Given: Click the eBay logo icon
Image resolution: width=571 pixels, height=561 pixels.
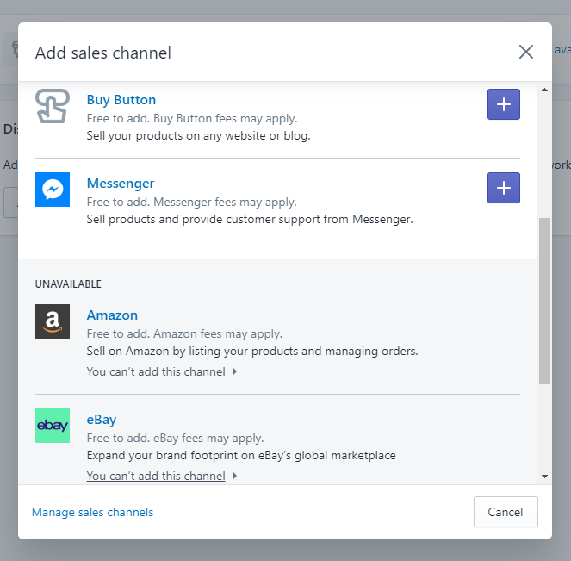Looking at the screenshot, I should [x=52, y=426].
